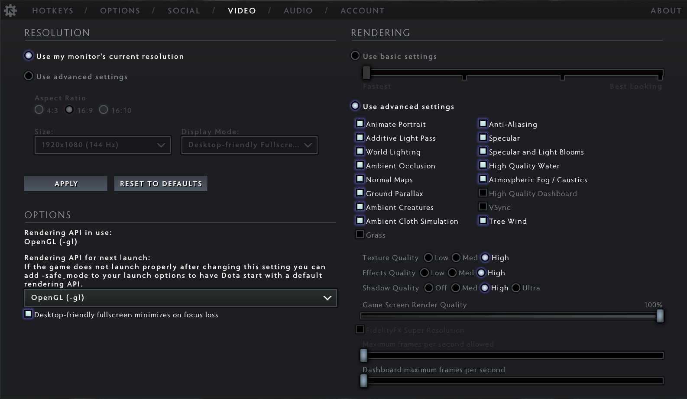Open the Audio tab

click(298, 10)
